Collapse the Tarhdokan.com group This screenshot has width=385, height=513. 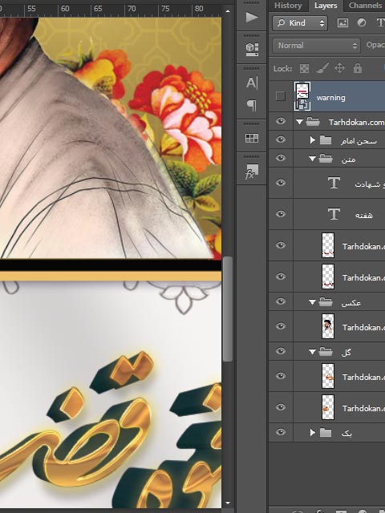point(299,122)
